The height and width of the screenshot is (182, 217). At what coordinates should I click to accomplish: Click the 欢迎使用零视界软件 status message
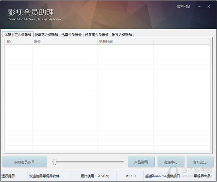click(x=45, y=176)
